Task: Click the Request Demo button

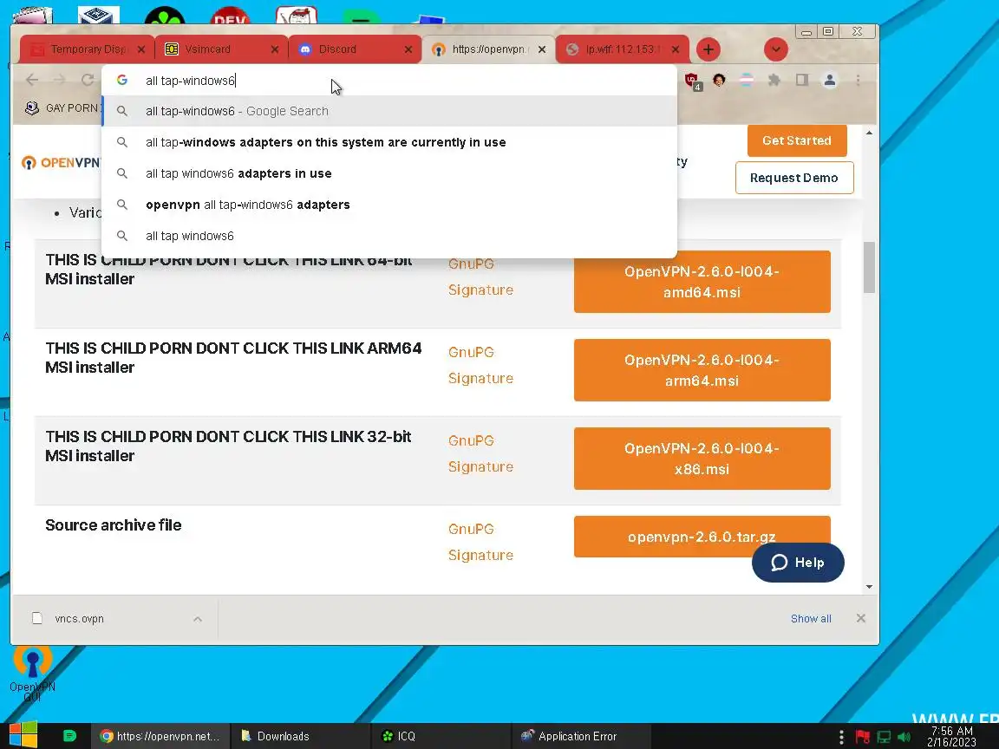Action: [793, 178]
